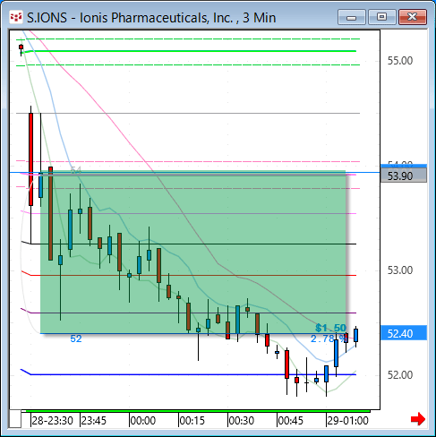Click the 00:30 time axis label

[x=242, y=421]
